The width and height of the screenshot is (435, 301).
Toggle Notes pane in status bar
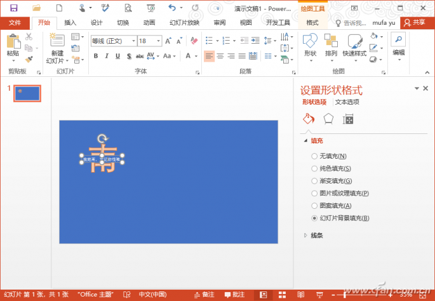[204, 295]
